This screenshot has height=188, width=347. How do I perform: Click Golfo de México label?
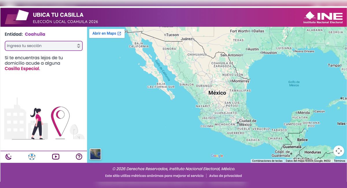tap(294, 84)
